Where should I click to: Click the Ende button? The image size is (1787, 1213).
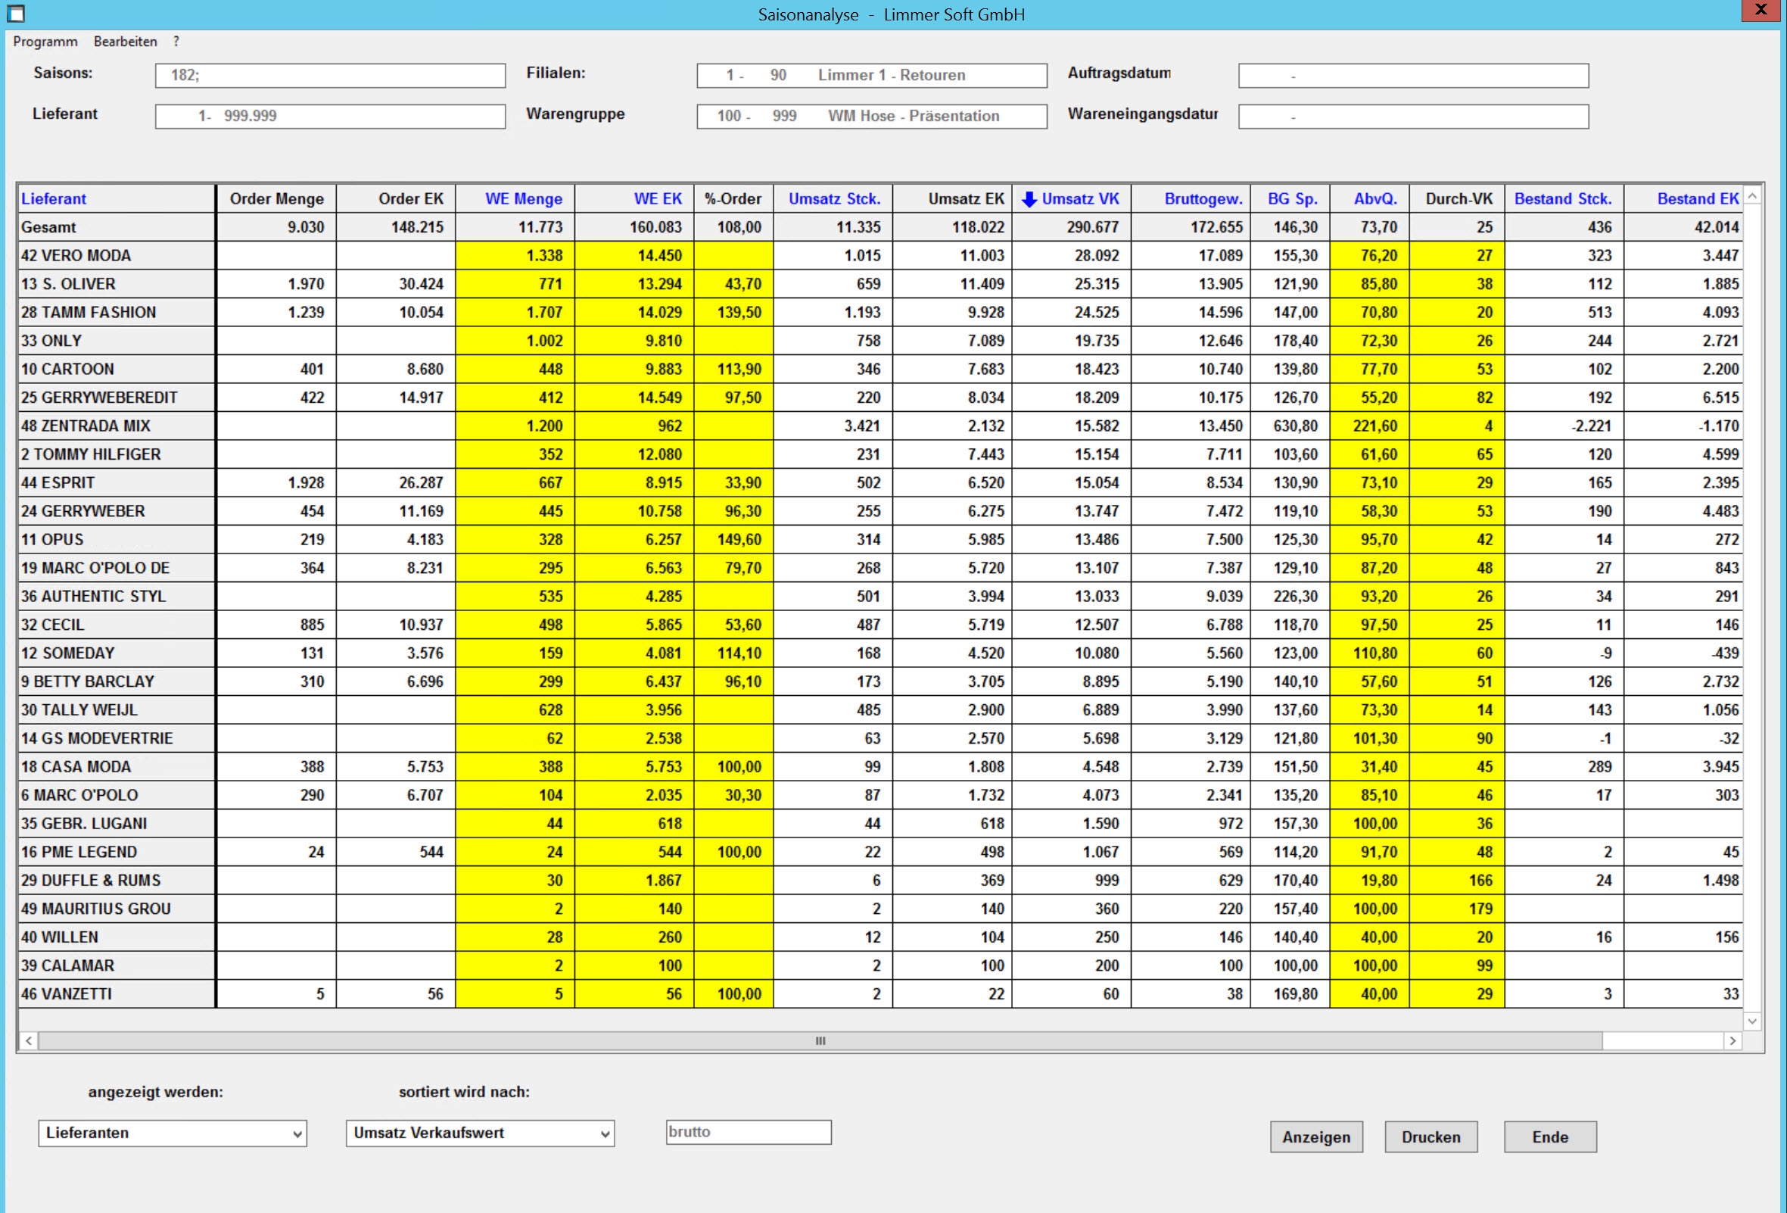(x=1549, y=1137)
